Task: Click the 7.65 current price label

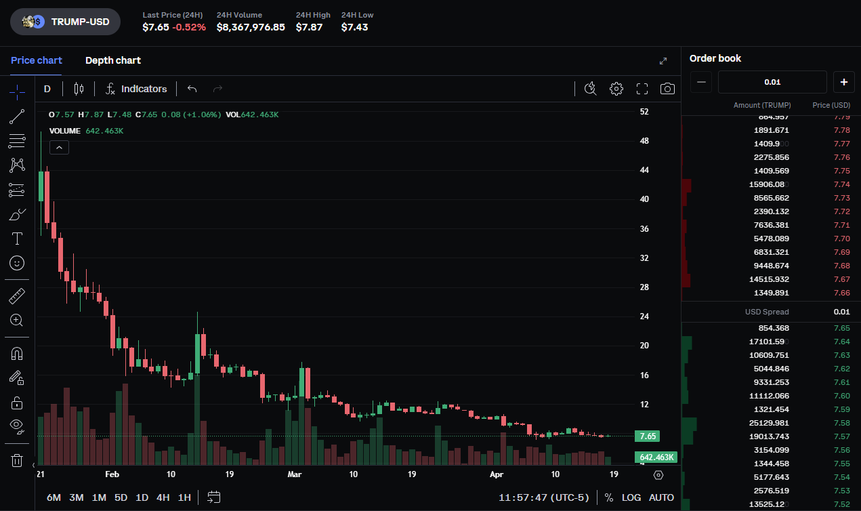Action: pos(647,436)
